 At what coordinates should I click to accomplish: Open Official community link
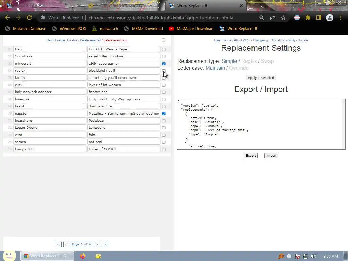click(283, 40)
